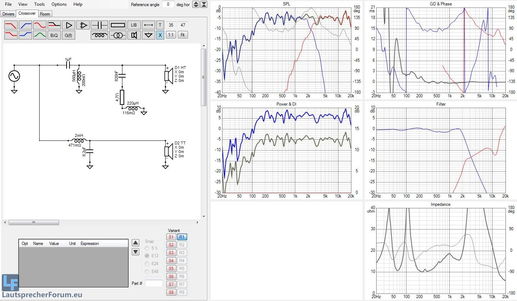Switch to the Drivers tab
Image resolution: width=517 pixels, height=301 pixels.
(8, 14)
